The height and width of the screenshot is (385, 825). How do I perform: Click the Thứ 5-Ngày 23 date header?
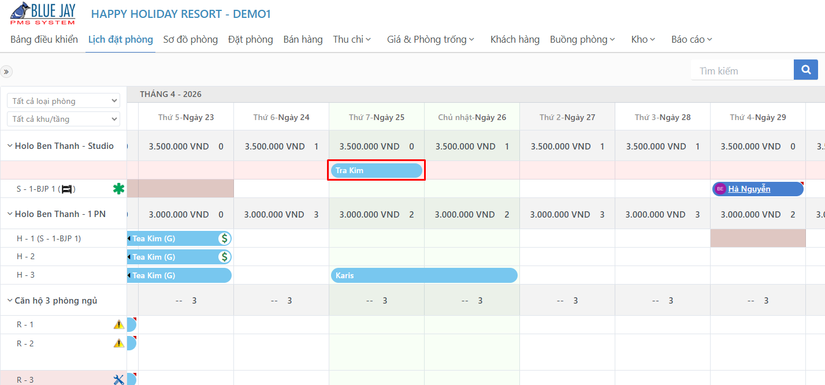pyautogui.click(x=186, y=117)
